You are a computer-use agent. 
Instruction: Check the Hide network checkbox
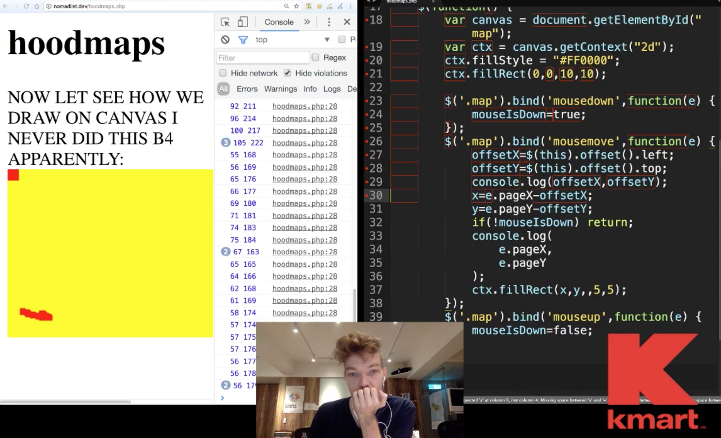click(x=223, y=73)
